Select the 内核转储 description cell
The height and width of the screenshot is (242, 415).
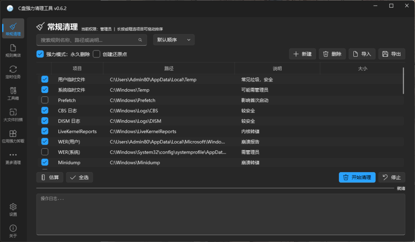[250, 131]
